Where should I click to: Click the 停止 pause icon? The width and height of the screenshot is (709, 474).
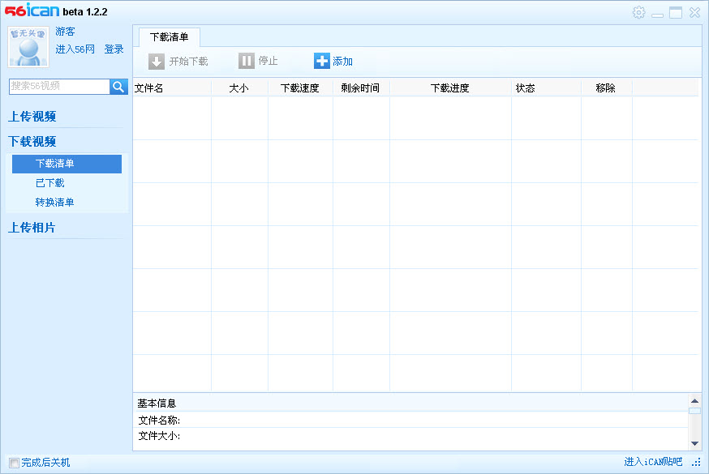(x=247, y=61)
